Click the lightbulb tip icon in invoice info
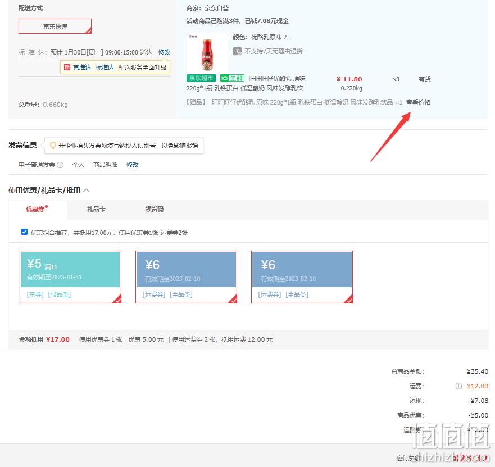495x467 pixels. coord(53,145)
